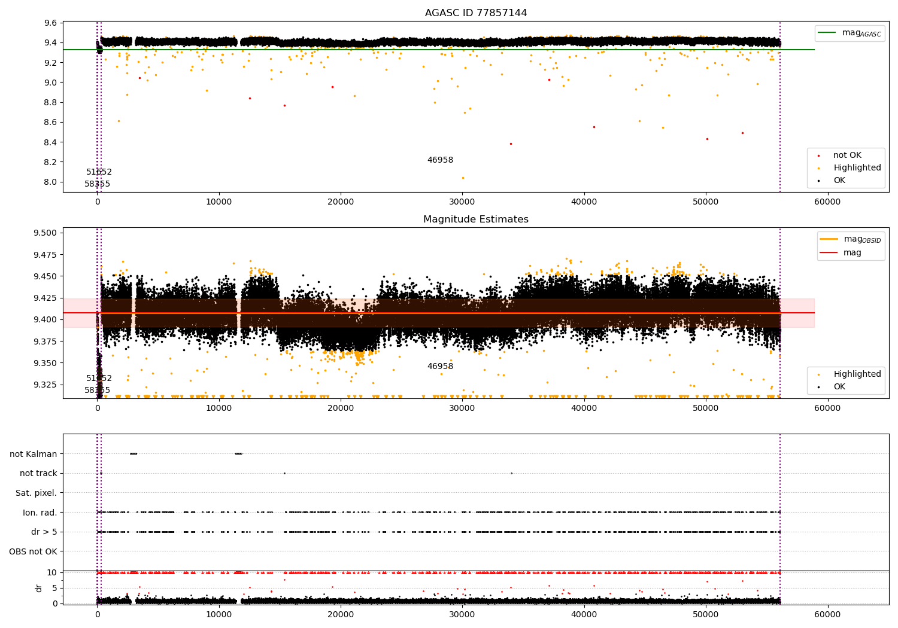Click the '10000' x-tick under the bottom plot

tap(219, 615)
